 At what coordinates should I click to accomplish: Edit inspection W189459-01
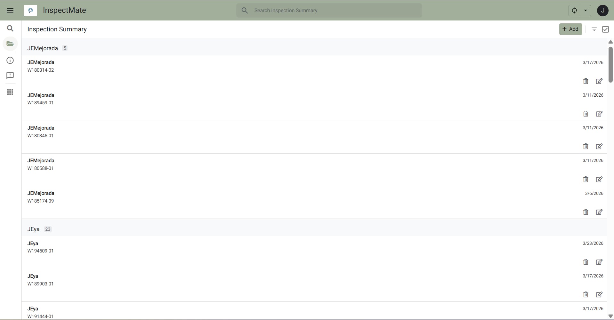click(599, 114)
